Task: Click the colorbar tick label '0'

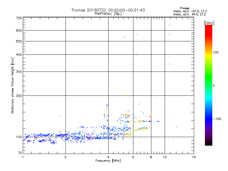Action: coord(214,86)
